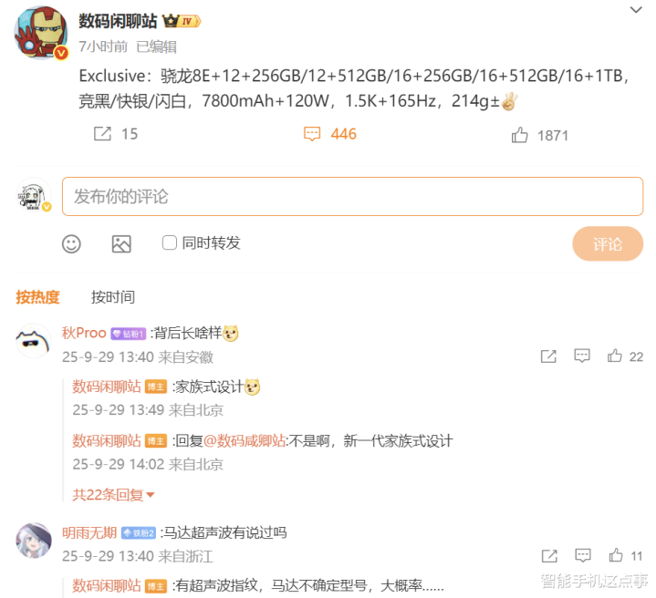Like 秋Proo's comment with 22 likes

[615, 356]
